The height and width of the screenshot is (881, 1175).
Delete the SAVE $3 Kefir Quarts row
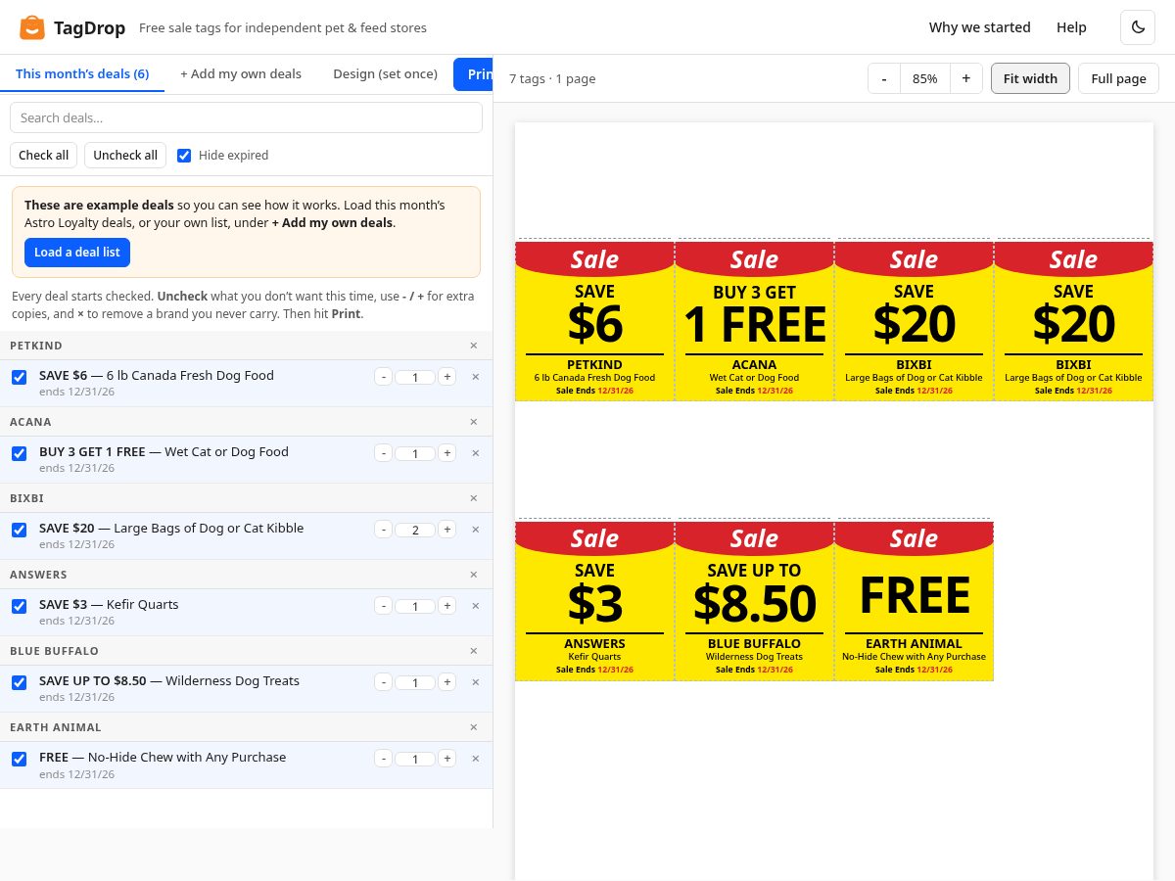coord(476,606)
